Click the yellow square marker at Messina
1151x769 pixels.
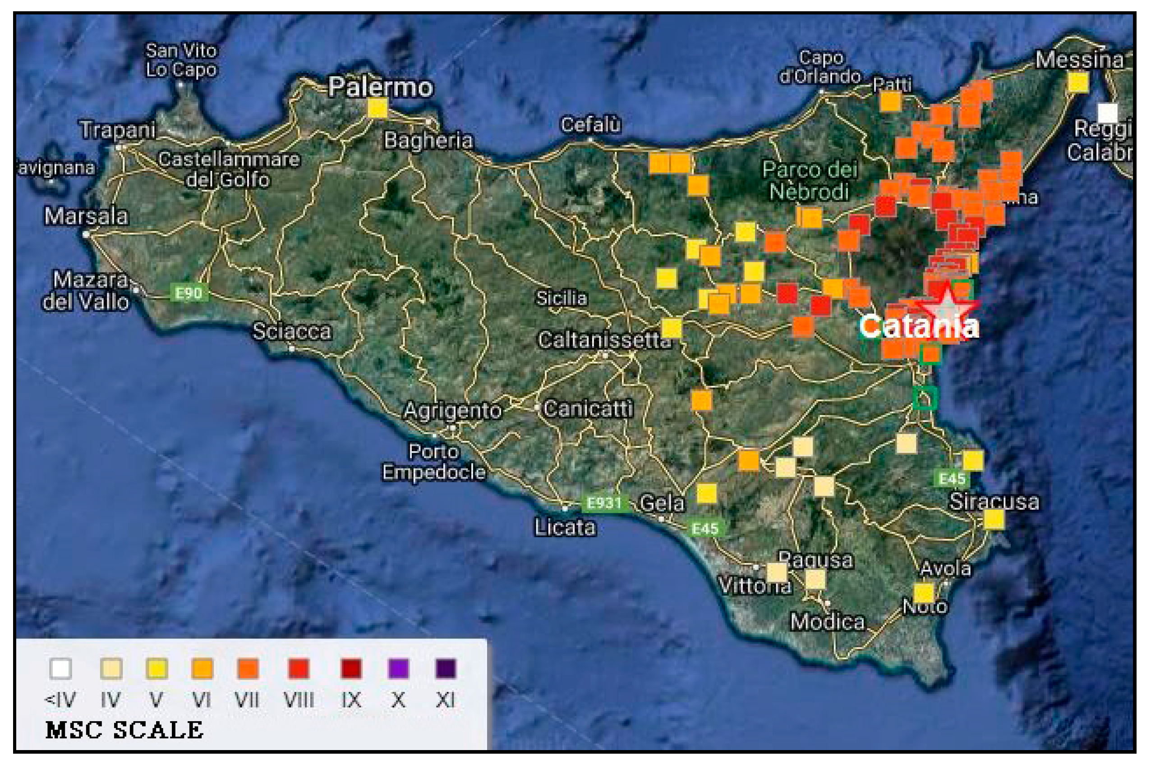1078,82
